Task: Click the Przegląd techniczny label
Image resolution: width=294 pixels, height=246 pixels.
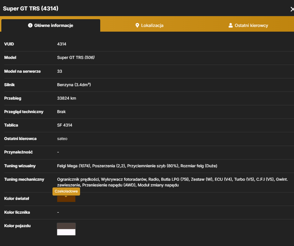Action: click(x=24, y=112)
